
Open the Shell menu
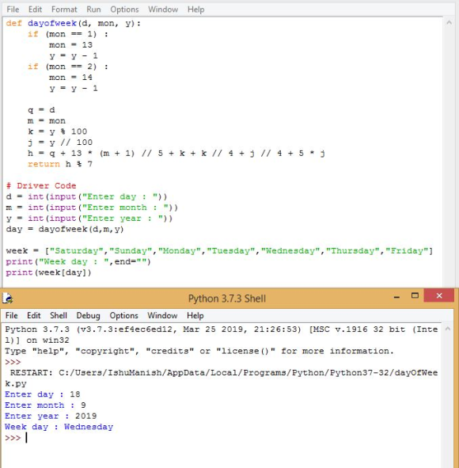[59, 315]
